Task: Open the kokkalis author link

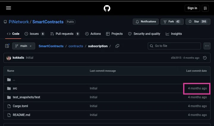Action: [18, 58]
